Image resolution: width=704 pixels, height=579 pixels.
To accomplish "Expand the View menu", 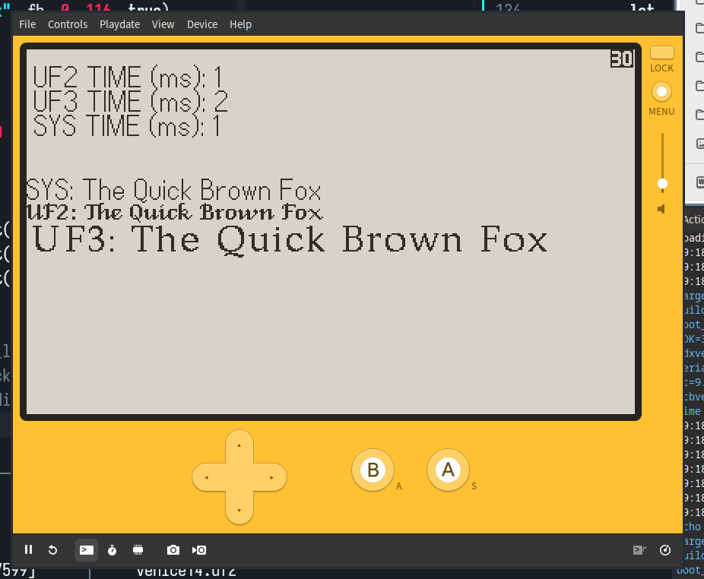I will tap(163, 24).
